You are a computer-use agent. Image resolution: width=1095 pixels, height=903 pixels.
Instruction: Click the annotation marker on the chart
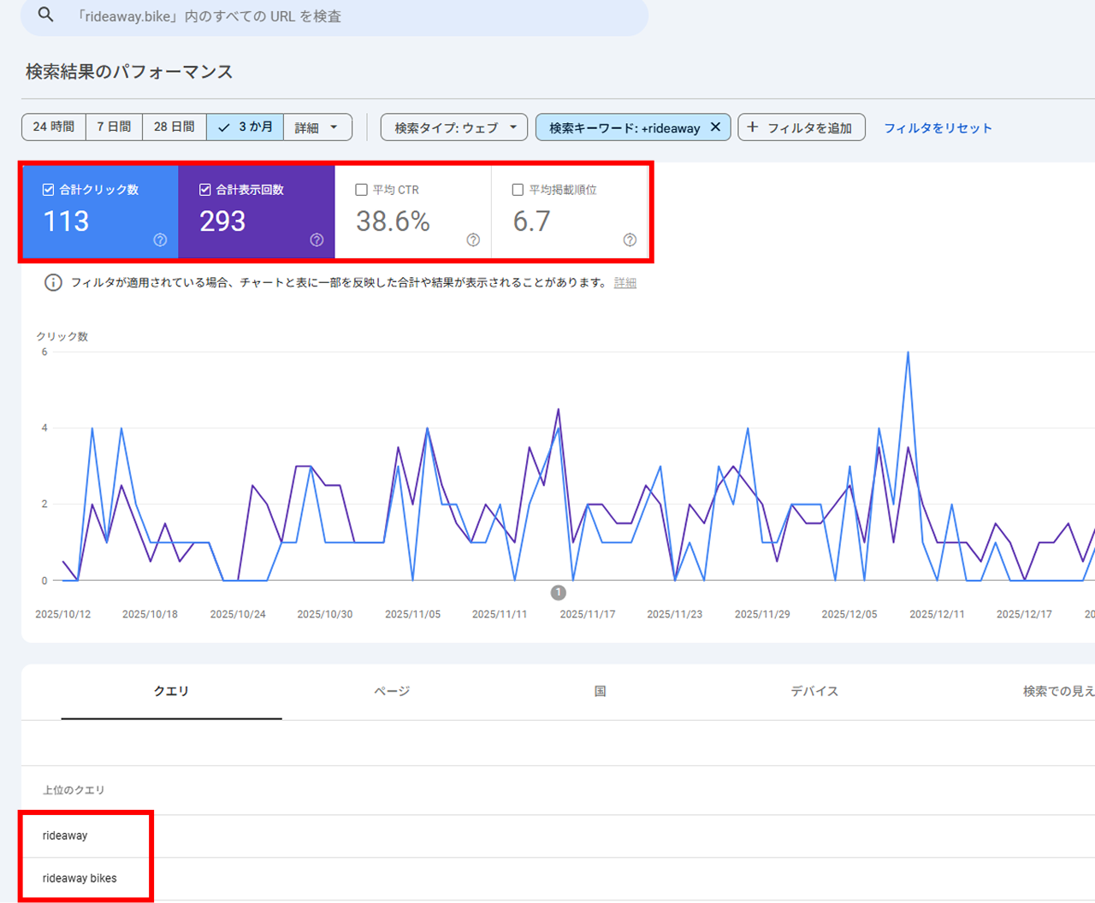pos(558,592)
